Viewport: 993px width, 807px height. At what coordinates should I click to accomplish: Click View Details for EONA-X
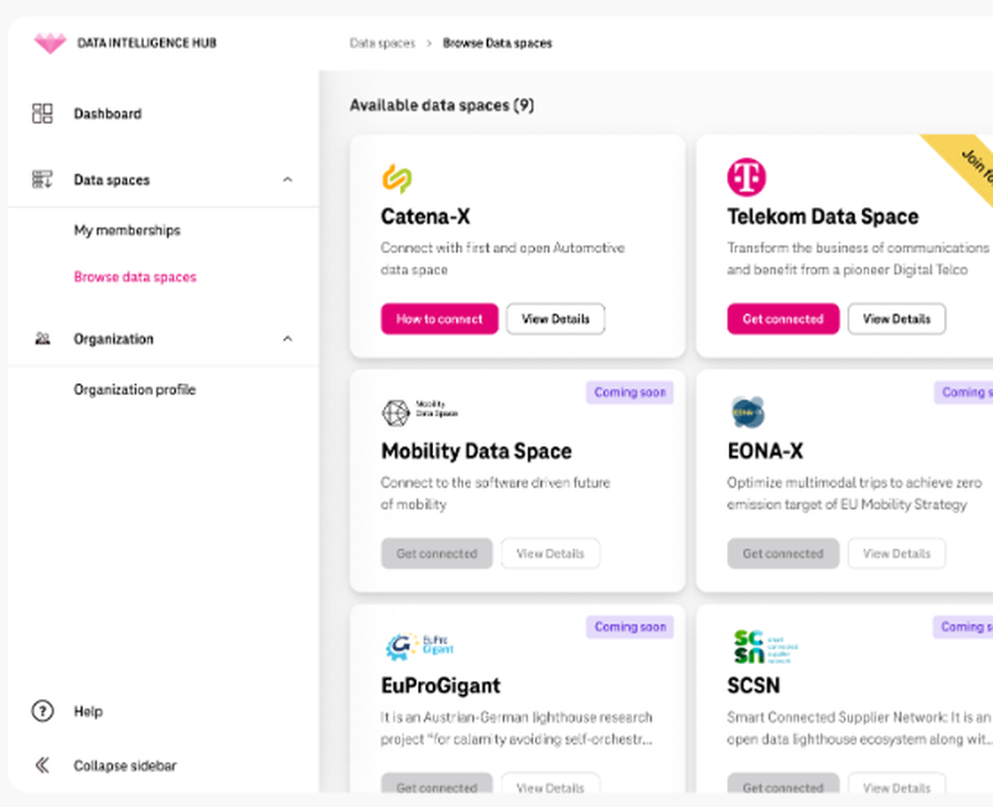(x=897, y=553)
